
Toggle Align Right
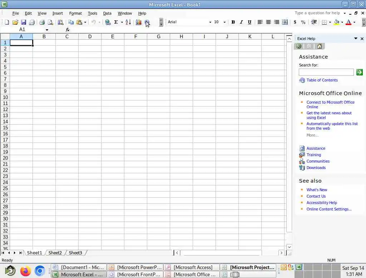tap(277, 22)
